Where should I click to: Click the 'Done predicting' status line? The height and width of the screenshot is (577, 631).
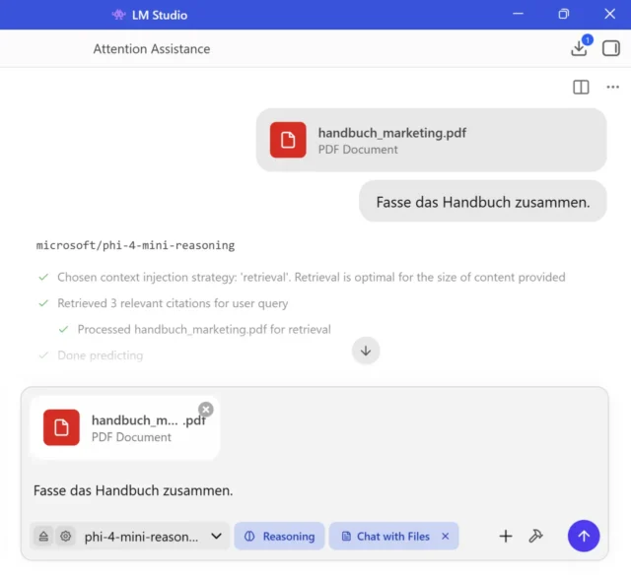(91, 355)
